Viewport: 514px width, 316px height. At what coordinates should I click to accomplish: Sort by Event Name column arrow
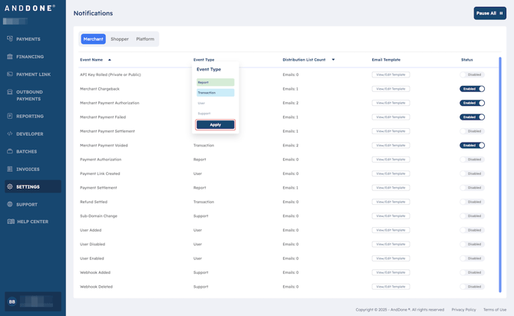(110, 60)
